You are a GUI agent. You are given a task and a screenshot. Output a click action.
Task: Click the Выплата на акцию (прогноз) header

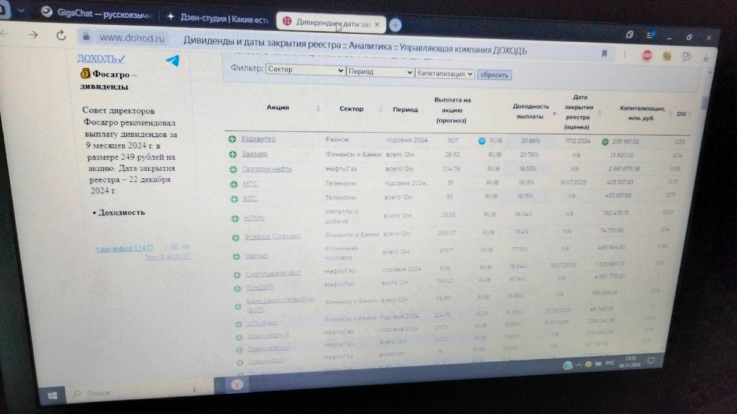coord(452,110)
